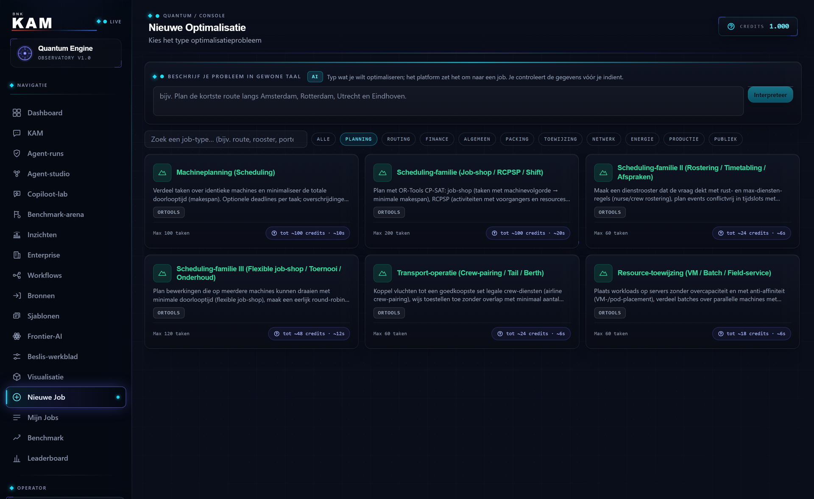
Task: Select Nieuwe Job in sidebar
Action: pyautogui.click(x=66, y=397)
